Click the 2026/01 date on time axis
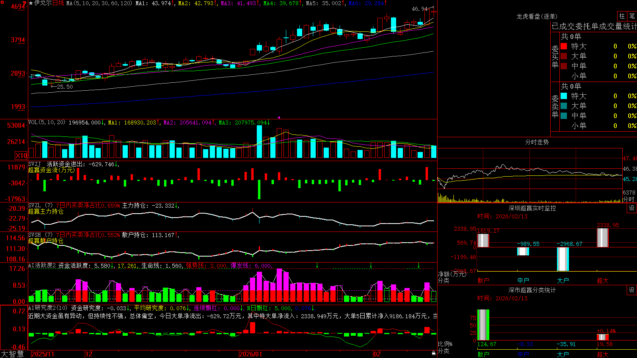The width and height of the screenshot is (637, 358). [x=251, y=354]
